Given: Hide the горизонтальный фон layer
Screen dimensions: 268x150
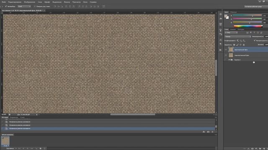Looking at the screenshot, I should [226, 55].
